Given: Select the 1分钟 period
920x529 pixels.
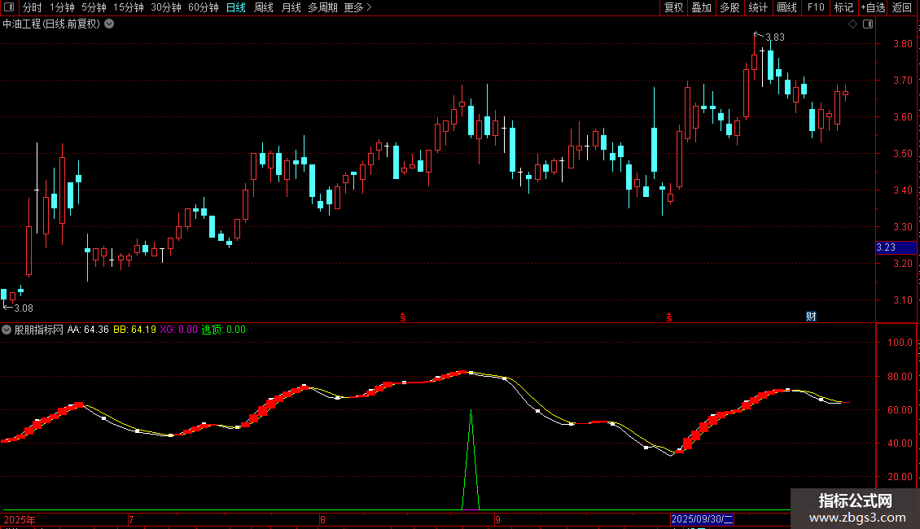Looking at the screenshot, I should point(62,7).
